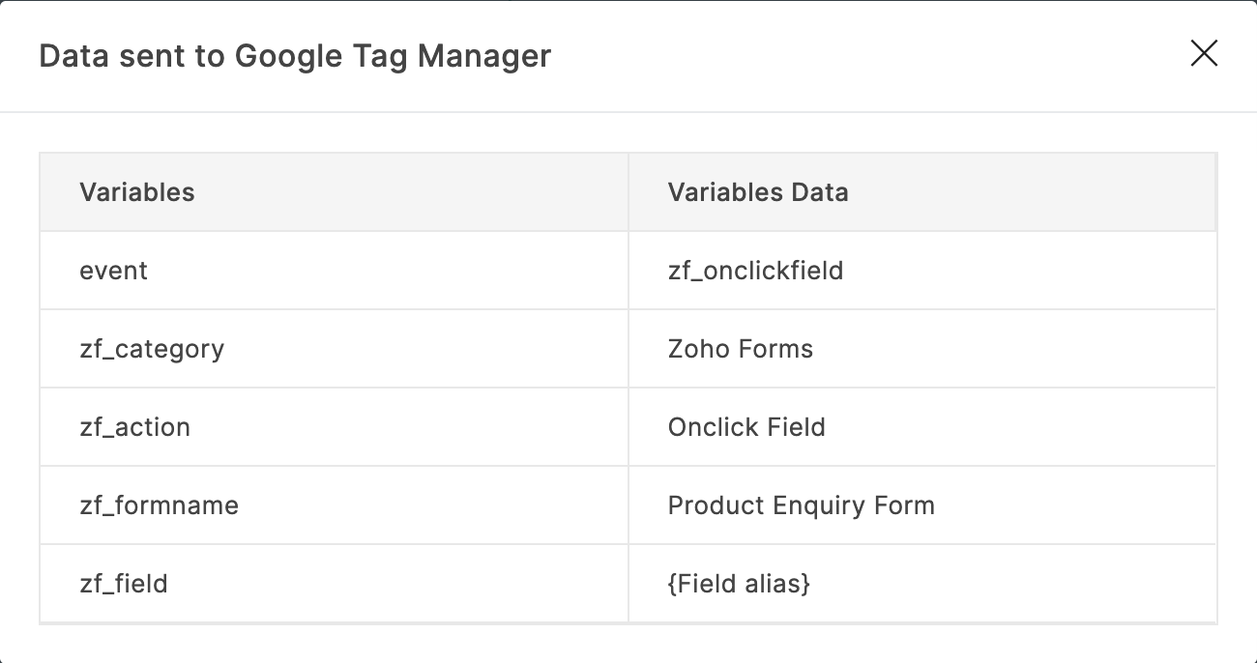Viewport: 1257px width, 663px height.
Task: Click the "Variables Data" column header
Action: [x=758, y=192]
